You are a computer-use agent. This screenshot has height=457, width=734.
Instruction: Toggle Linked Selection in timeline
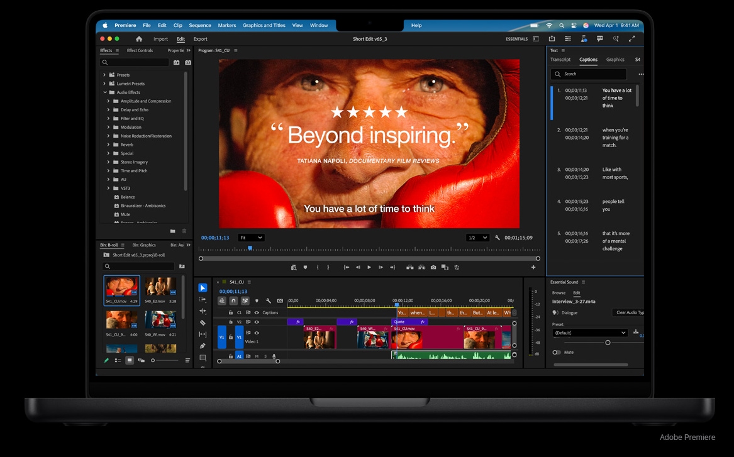(245, 300)
